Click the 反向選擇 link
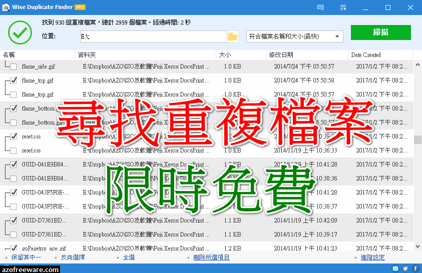 point(73,257)
